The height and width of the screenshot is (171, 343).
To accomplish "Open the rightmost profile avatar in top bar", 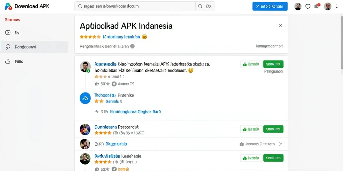I will (x=328, y=6).
